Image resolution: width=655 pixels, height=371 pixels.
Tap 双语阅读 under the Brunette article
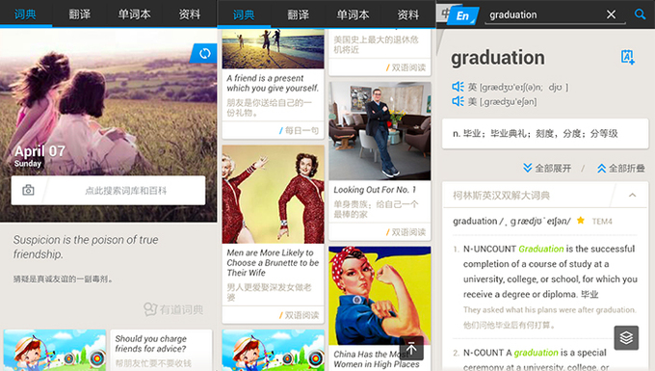coord(300,315)
